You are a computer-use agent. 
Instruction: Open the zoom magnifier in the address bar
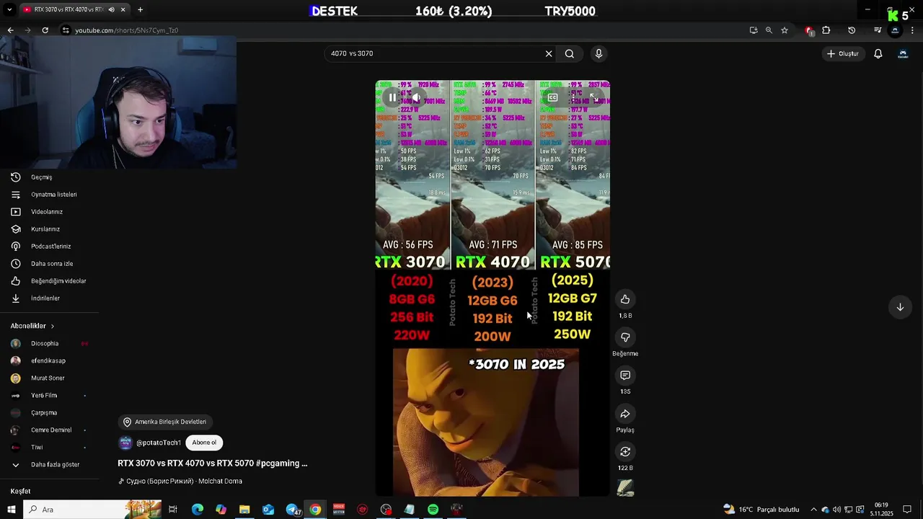tap(769, 30)
